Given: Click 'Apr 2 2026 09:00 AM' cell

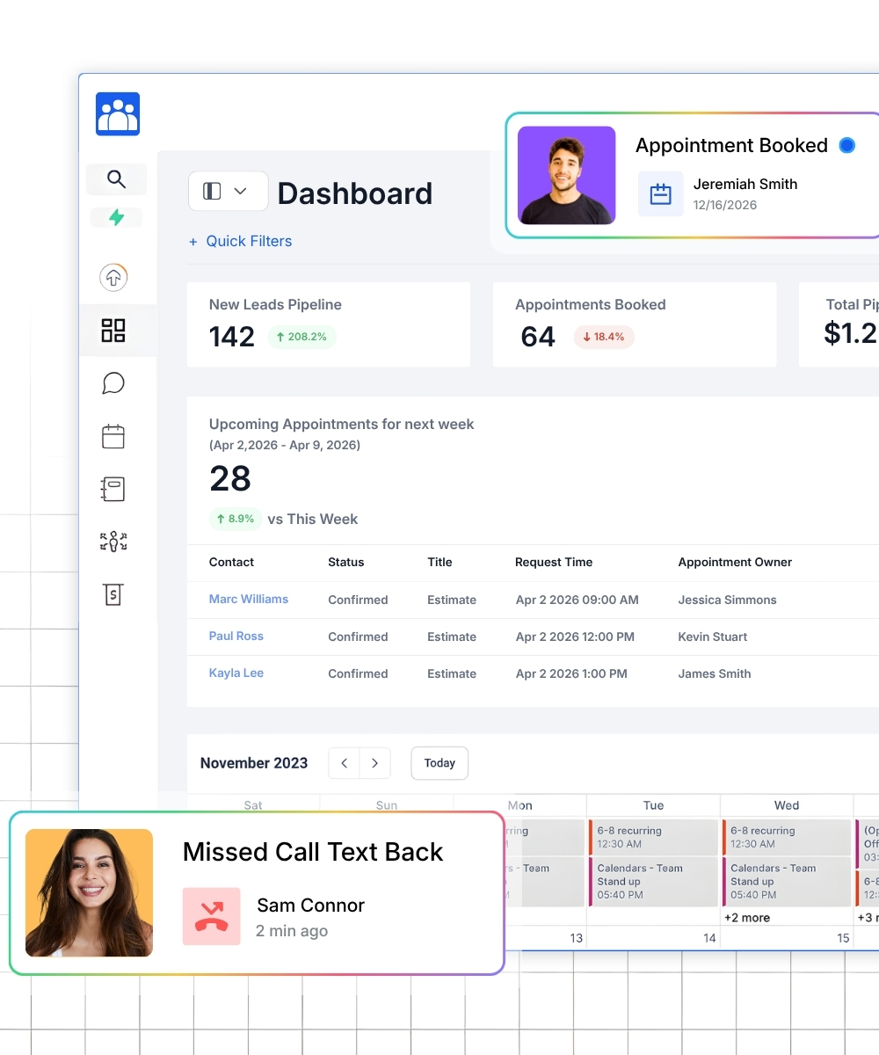Looking at the screenshot, I should click(x=578, y=600).
